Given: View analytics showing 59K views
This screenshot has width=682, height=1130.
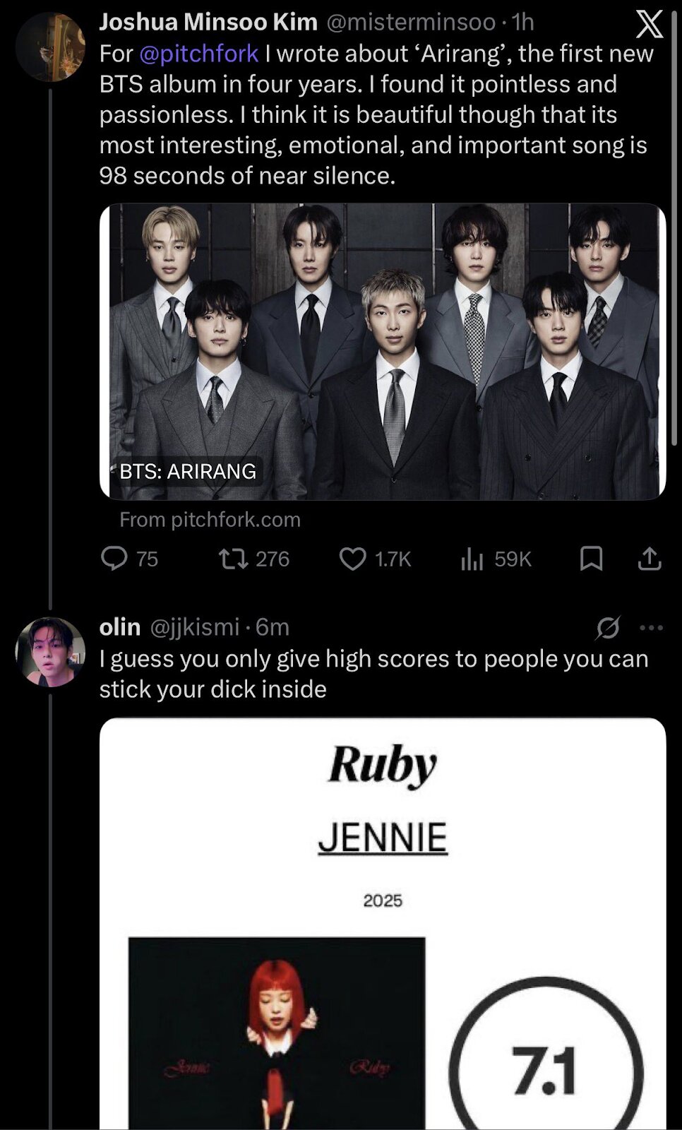Looking at the screenshot, I should tap(496, 559).
